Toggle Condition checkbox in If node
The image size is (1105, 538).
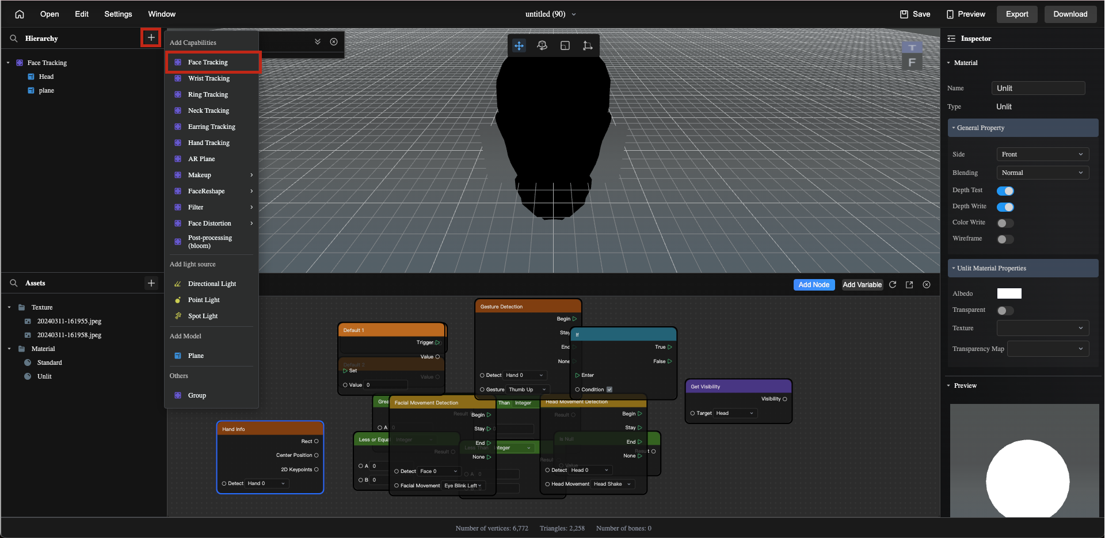609,390
